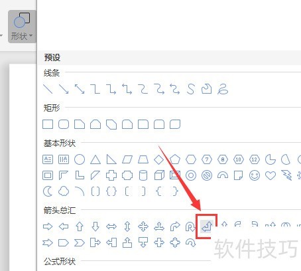Select the right arrow callout shape
This screenshot has height=271, width=301.
coord(95,242)
